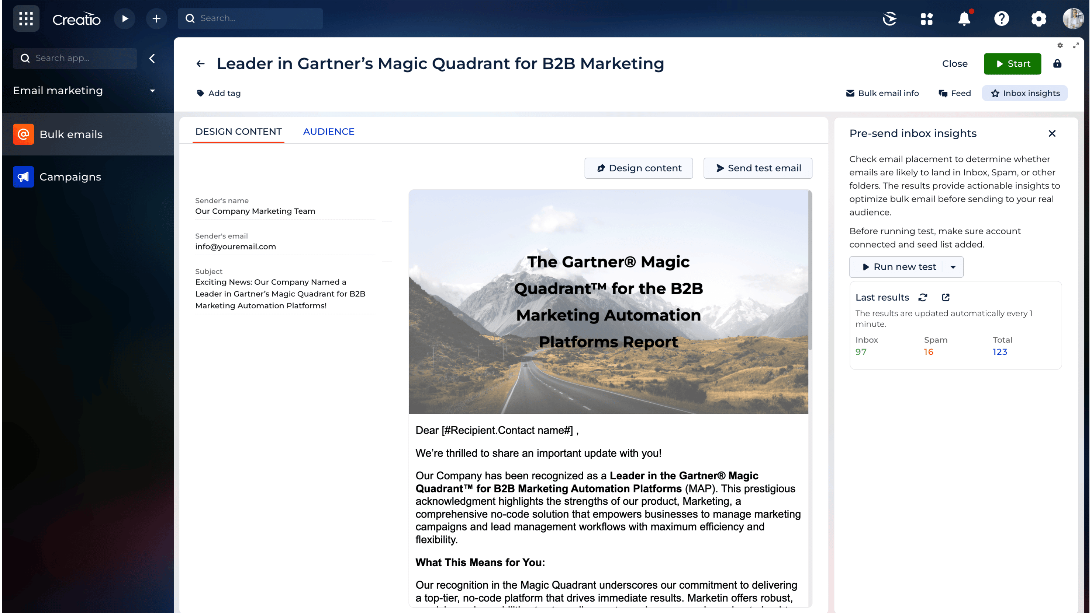Click the email preview header image
1092x613 pixels.
click(x=608, y=302)
